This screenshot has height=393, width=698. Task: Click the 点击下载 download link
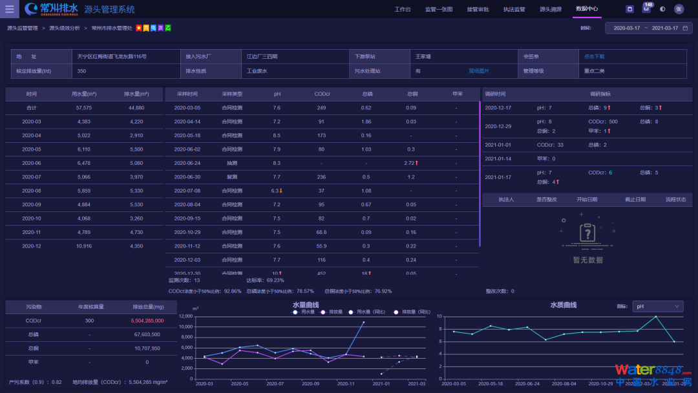pyautogui.click(x=594, y=56)
